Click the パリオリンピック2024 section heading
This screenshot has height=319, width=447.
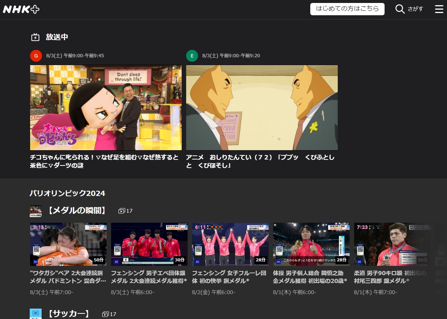tap(68, 193)
